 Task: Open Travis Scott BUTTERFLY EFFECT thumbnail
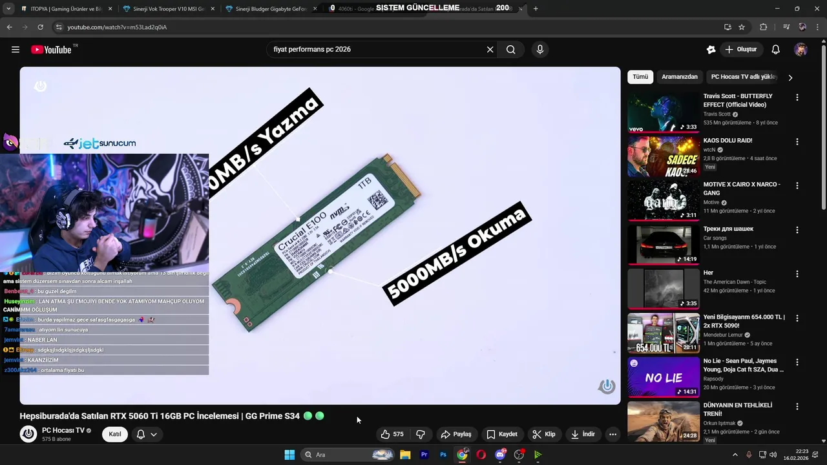pos(664,112)
